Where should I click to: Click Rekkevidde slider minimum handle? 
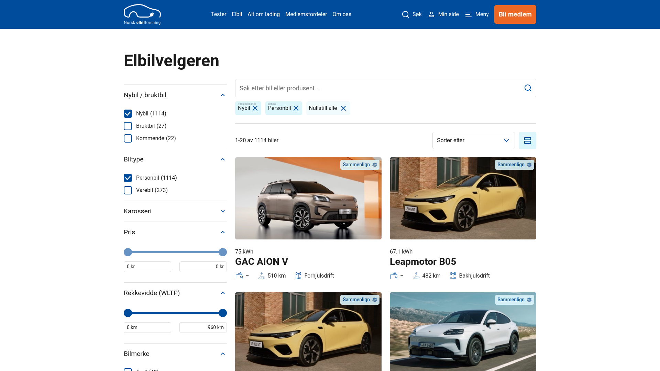tap(128, 313)
